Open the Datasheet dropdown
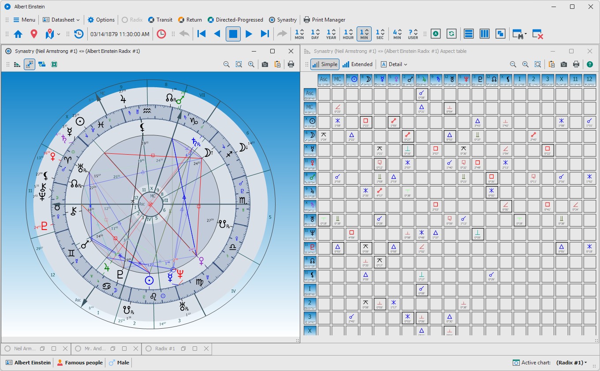The height and width of the screenshot is (371, 600). coord(62,20)
